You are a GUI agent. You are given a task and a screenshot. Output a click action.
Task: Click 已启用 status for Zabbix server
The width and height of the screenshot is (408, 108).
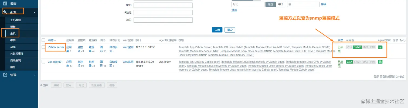(341, 49)
